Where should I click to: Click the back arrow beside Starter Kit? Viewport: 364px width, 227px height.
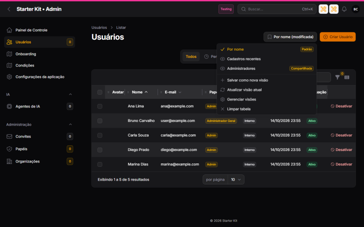tap(9, 9)
